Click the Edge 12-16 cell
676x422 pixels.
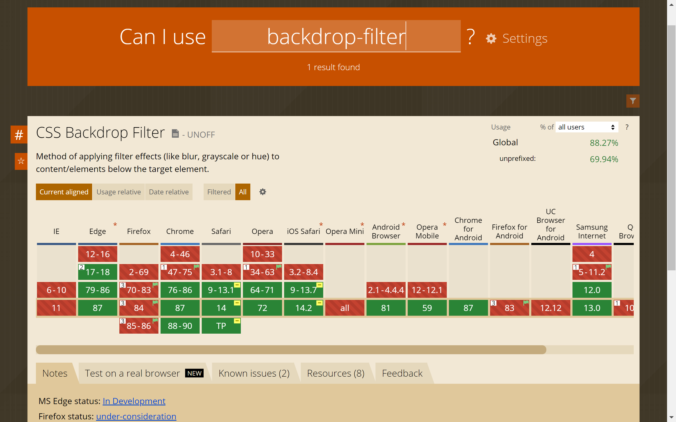click(x=97, y=254)
